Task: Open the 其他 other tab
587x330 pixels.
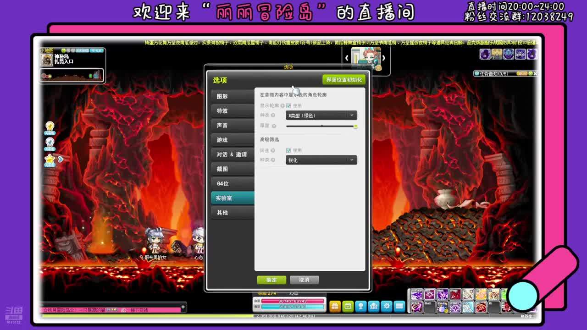Action: [233, 213]
